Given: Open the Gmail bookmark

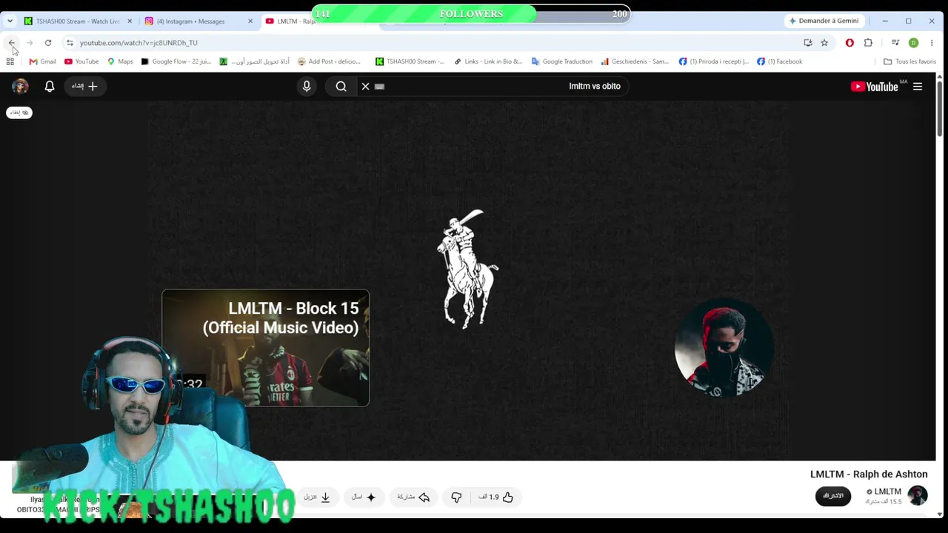Looking at the screenshot, I should pos(42,61).
